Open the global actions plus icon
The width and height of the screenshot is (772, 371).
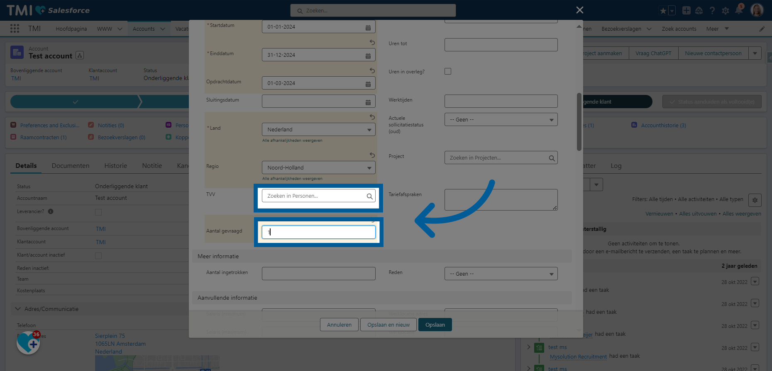(x=686, y=10)
